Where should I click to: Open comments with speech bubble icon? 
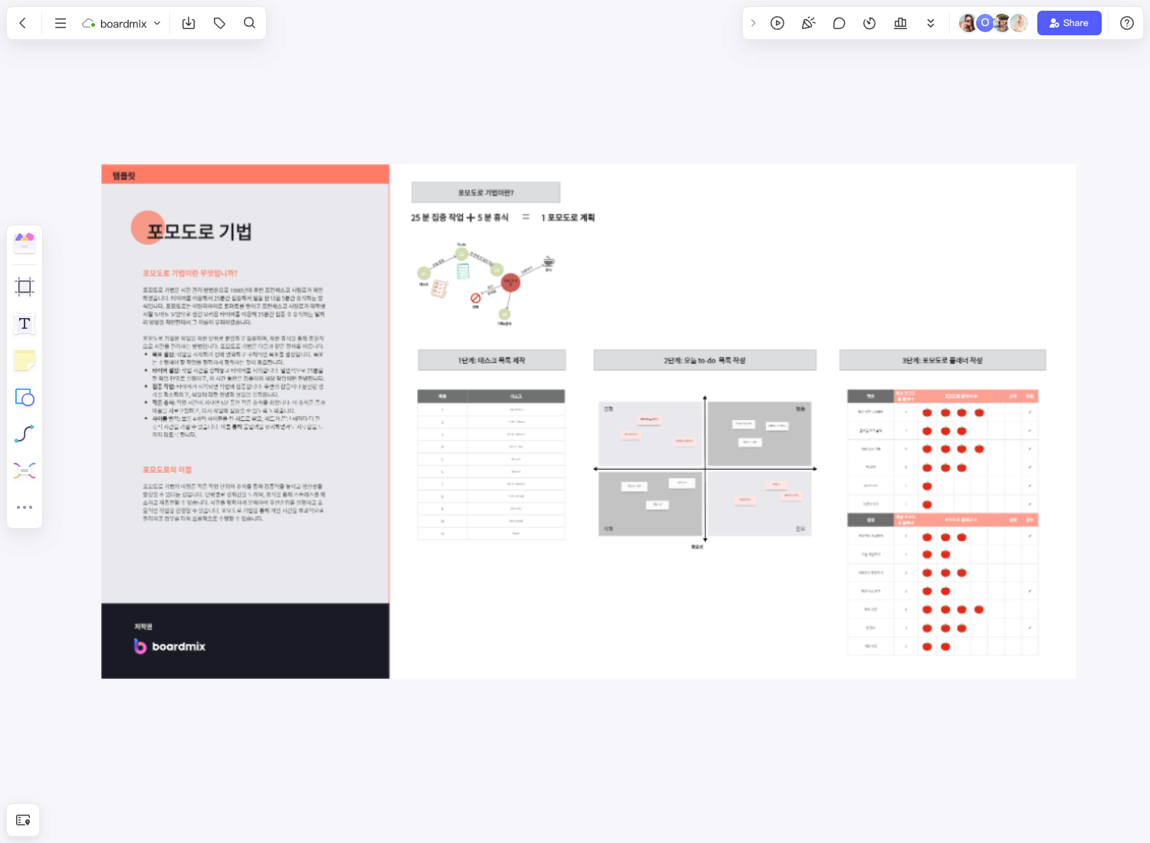coord(839,23)
